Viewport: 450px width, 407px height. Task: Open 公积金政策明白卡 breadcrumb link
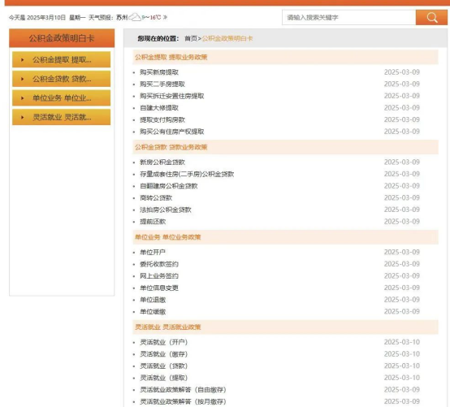click(227, 38)
